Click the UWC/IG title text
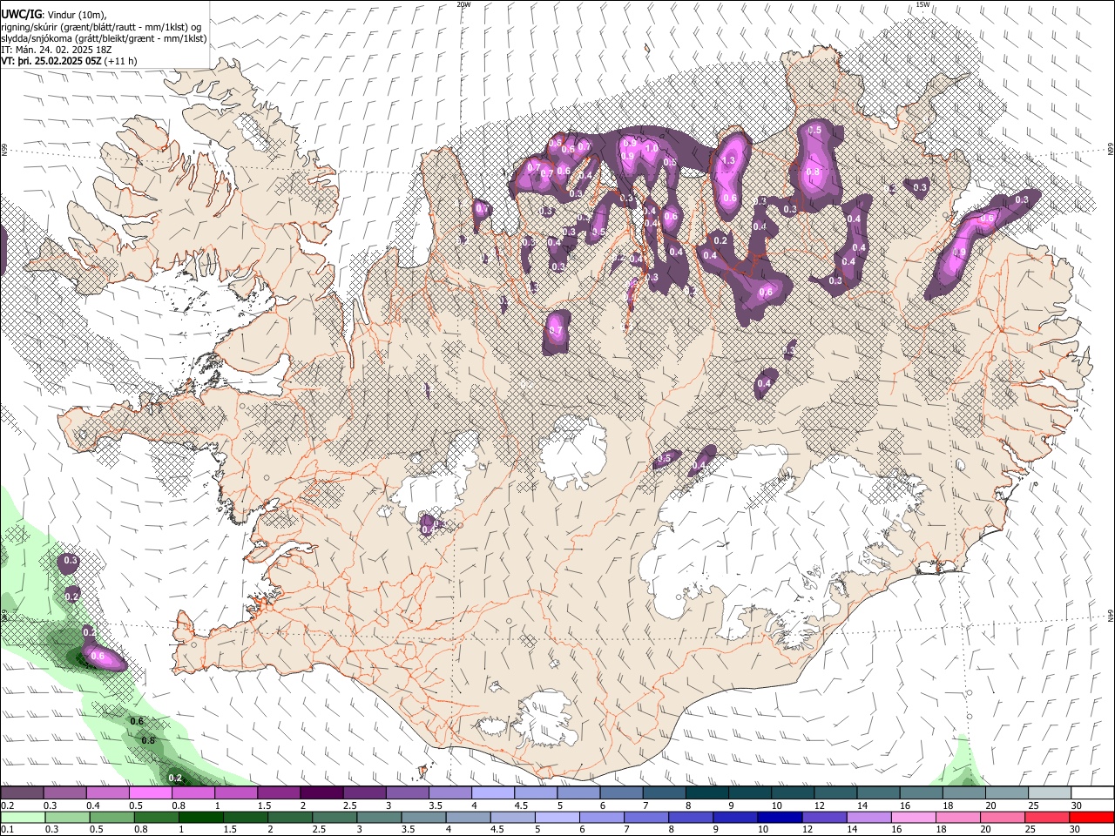Screen dimensions: 1115x836 click(x=21, y=14)
